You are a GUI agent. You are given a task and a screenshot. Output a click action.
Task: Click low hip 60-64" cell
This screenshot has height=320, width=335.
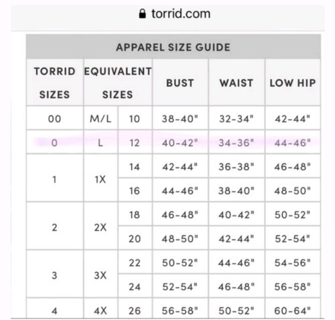[x=293, y=310]
